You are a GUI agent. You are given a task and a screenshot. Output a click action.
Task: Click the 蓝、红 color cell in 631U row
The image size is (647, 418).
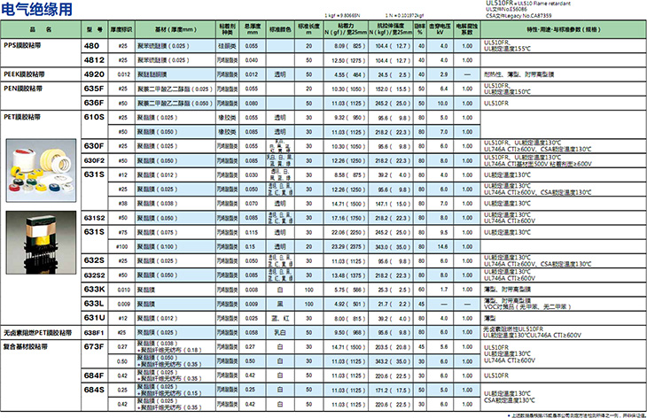(x=280, y=318)
